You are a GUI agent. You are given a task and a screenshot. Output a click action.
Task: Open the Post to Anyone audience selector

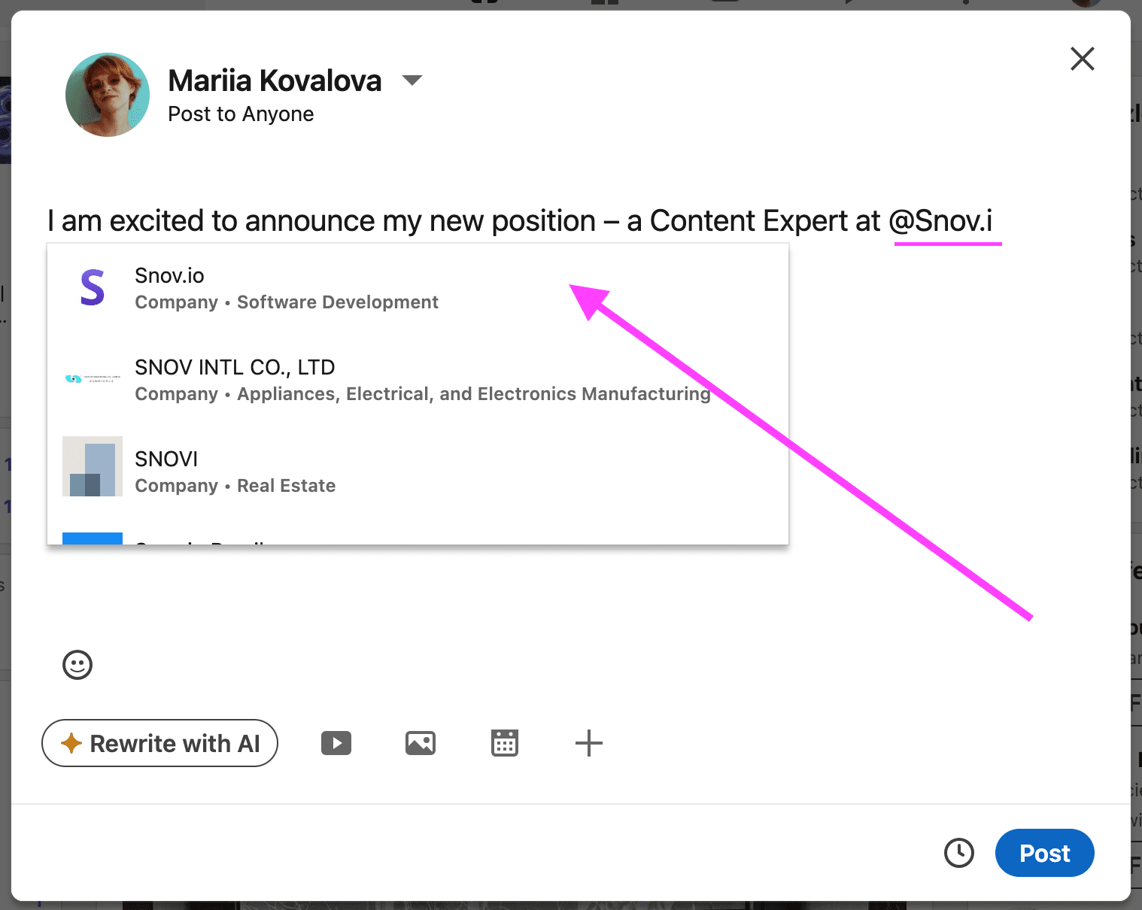click(x=241, y=114)
